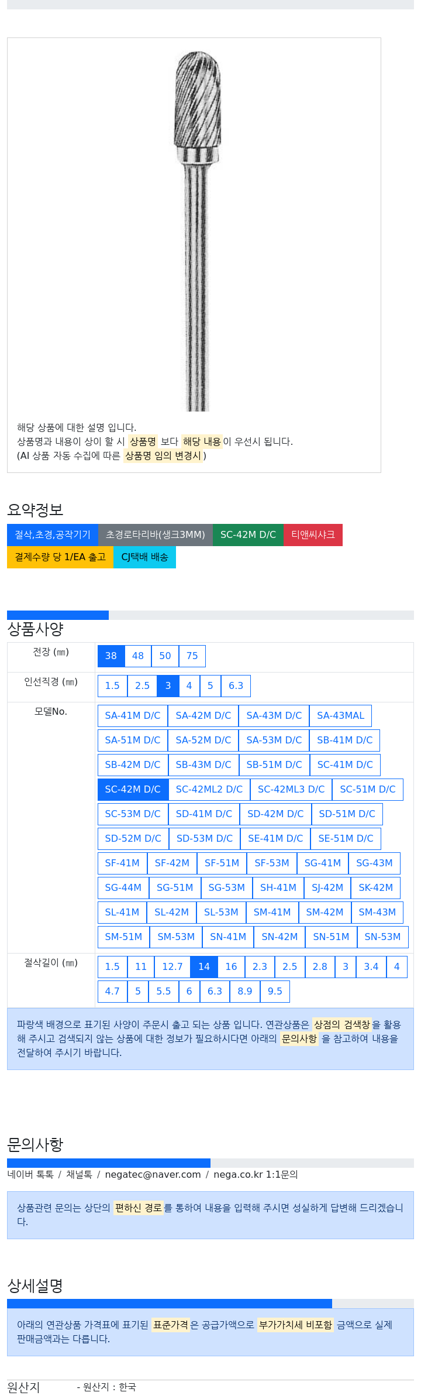The width and height of the screenshot is (421, 1399).
Task: Click the cyan CJ택배 배송 badge
Action: click(x=144, y=557)
